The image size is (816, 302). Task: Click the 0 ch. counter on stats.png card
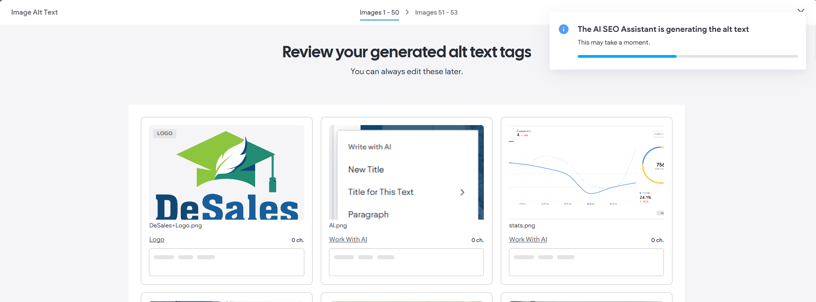click(657, 240)
